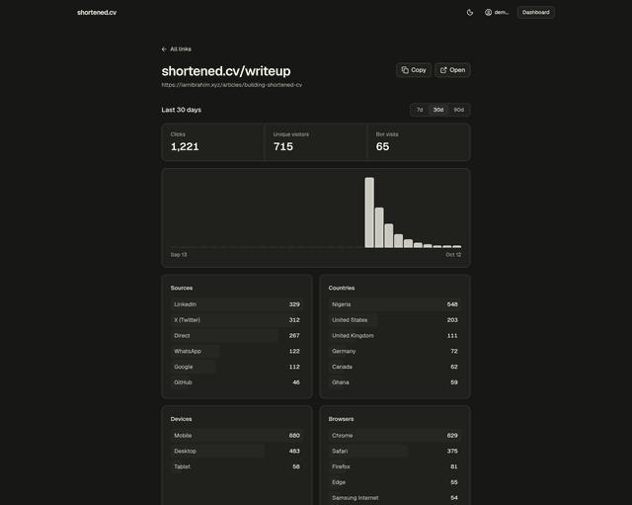Select the United Kingdom country row
Image resolution: width=632 pixels, height=505 pixels.
tap(395, 336)
